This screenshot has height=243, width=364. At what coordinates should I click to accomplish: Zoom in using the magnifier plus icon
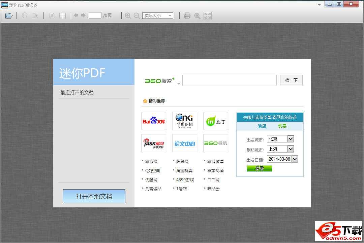coord(128,15)
